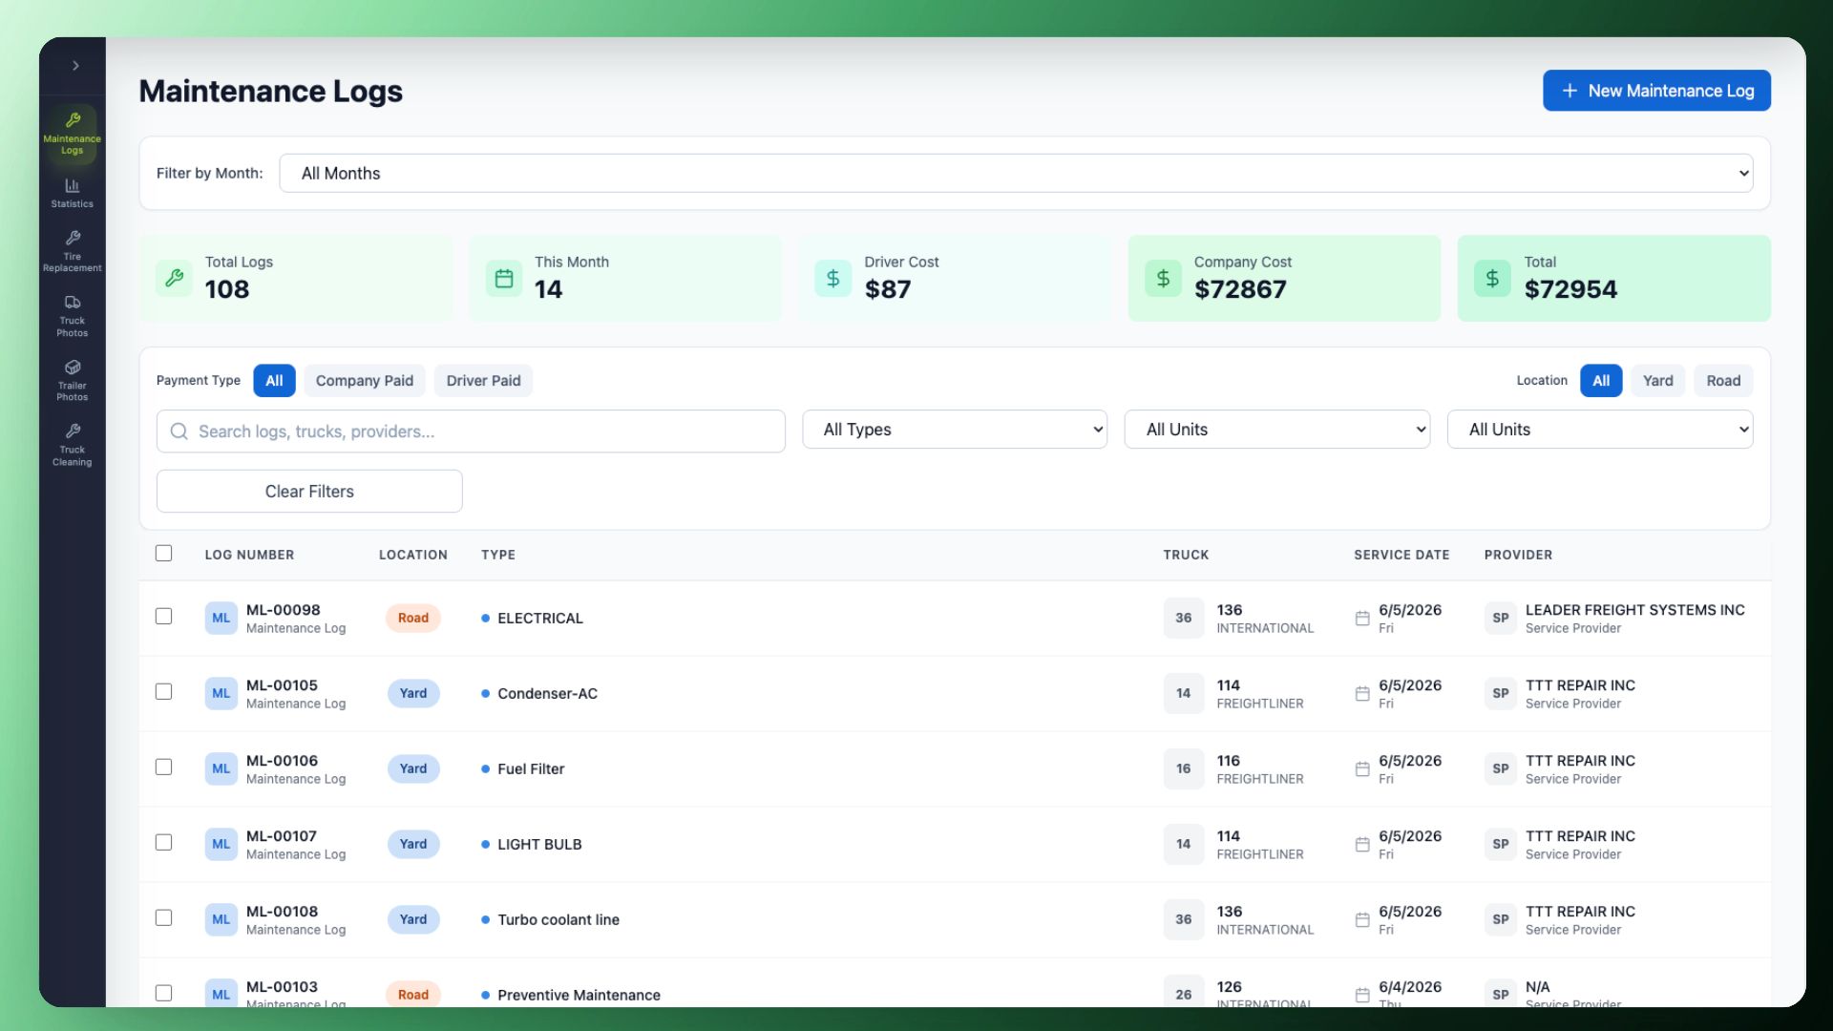The width and height of the screenshot is (1833, 1031).
Task: Click the Turbo coolant line type
Action: [x=558, y=919]
